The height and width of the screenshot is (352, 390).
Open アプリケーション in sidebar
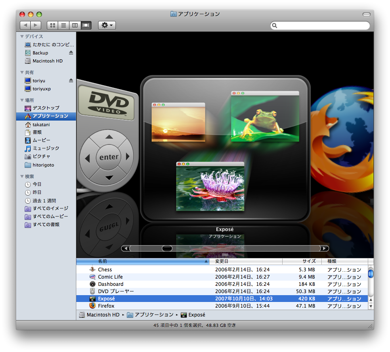[46, 116]
